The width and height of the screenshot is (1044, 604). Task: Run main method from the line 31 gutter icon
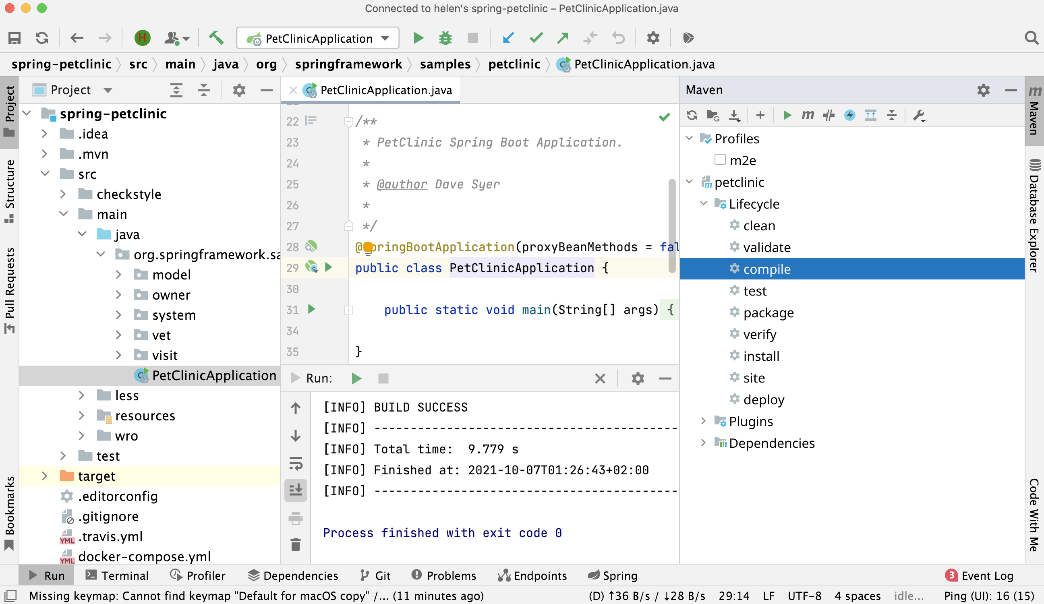pos(311,310)
